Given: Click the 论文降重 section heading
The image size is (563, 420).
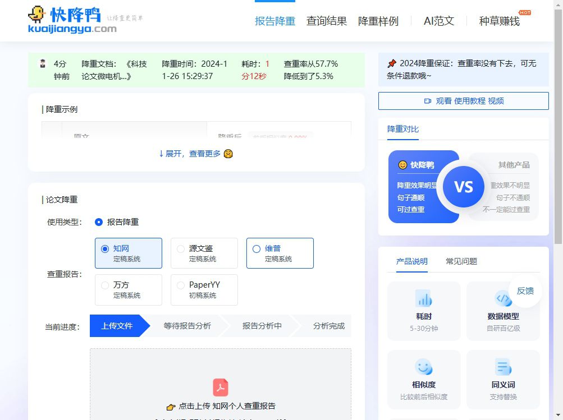Looking at the screenshot, I should click(61, 200).
